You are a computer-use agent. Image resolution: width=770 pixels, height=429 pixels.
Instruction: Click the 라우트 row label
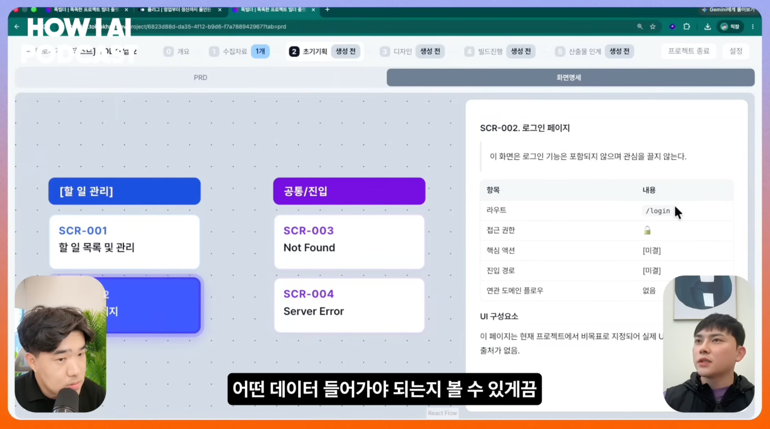coord(496,210)
